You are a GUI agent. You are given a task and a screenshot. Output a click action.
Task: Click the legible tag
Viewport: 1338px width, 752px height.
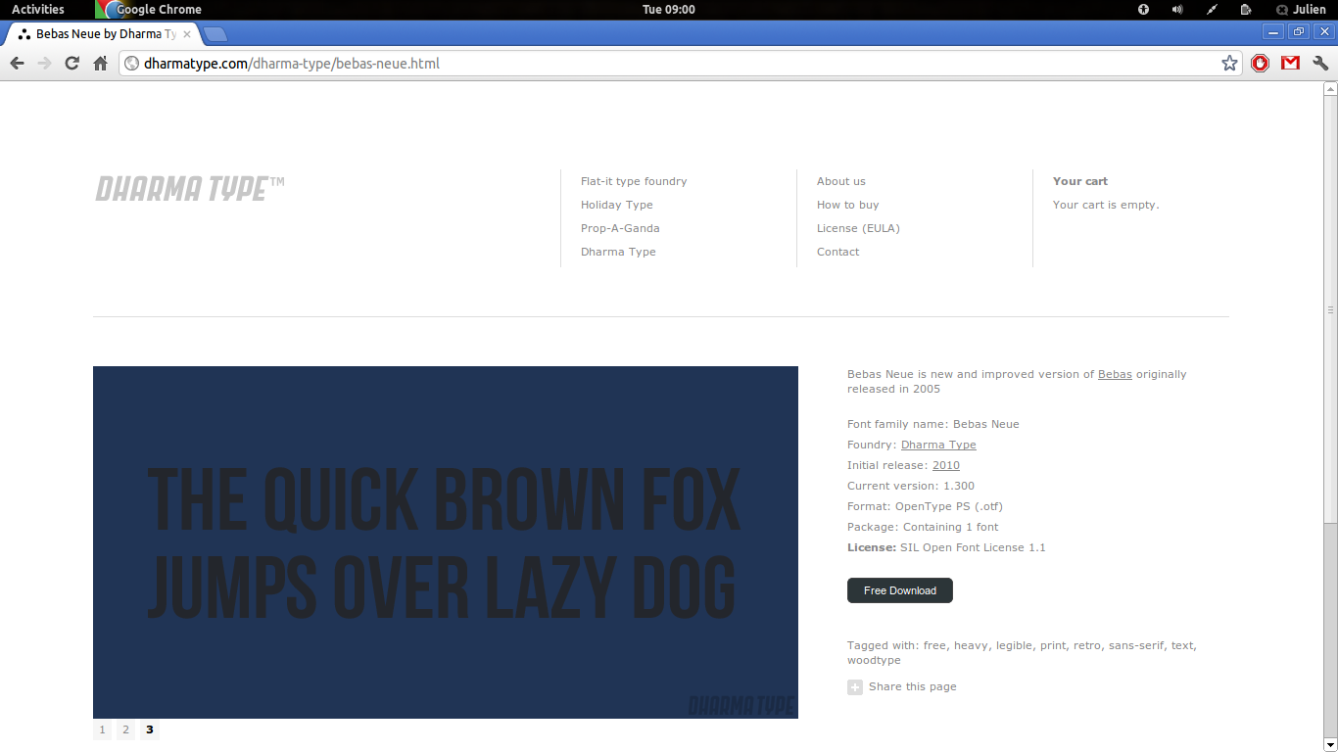point(1014,645)
